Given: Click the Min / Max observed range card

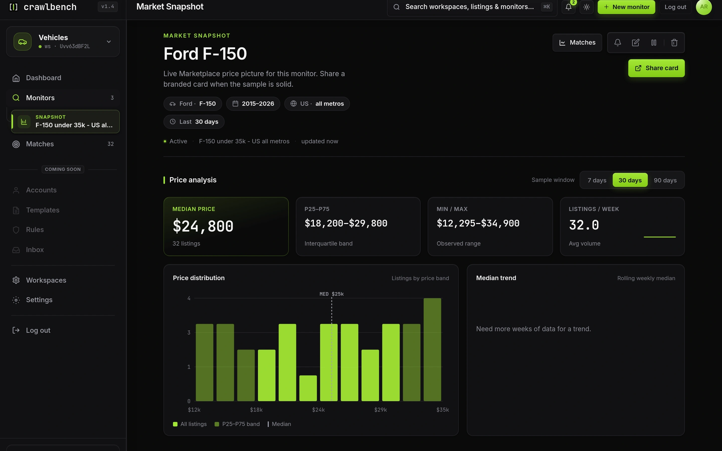Looking at the screenshot, I should [x=490, y=227].
